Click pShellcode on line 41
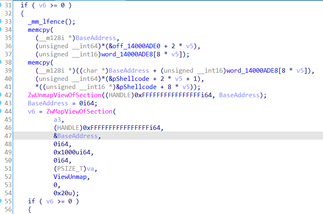The width and height of the screenshot is (323, 214). [x=138, y=87]
